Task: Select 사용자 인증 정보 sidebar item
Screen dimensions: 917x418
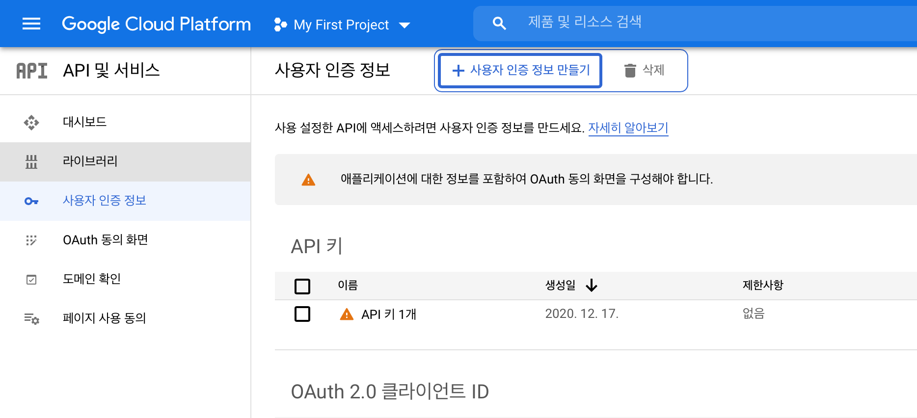Action: point(125,201)
